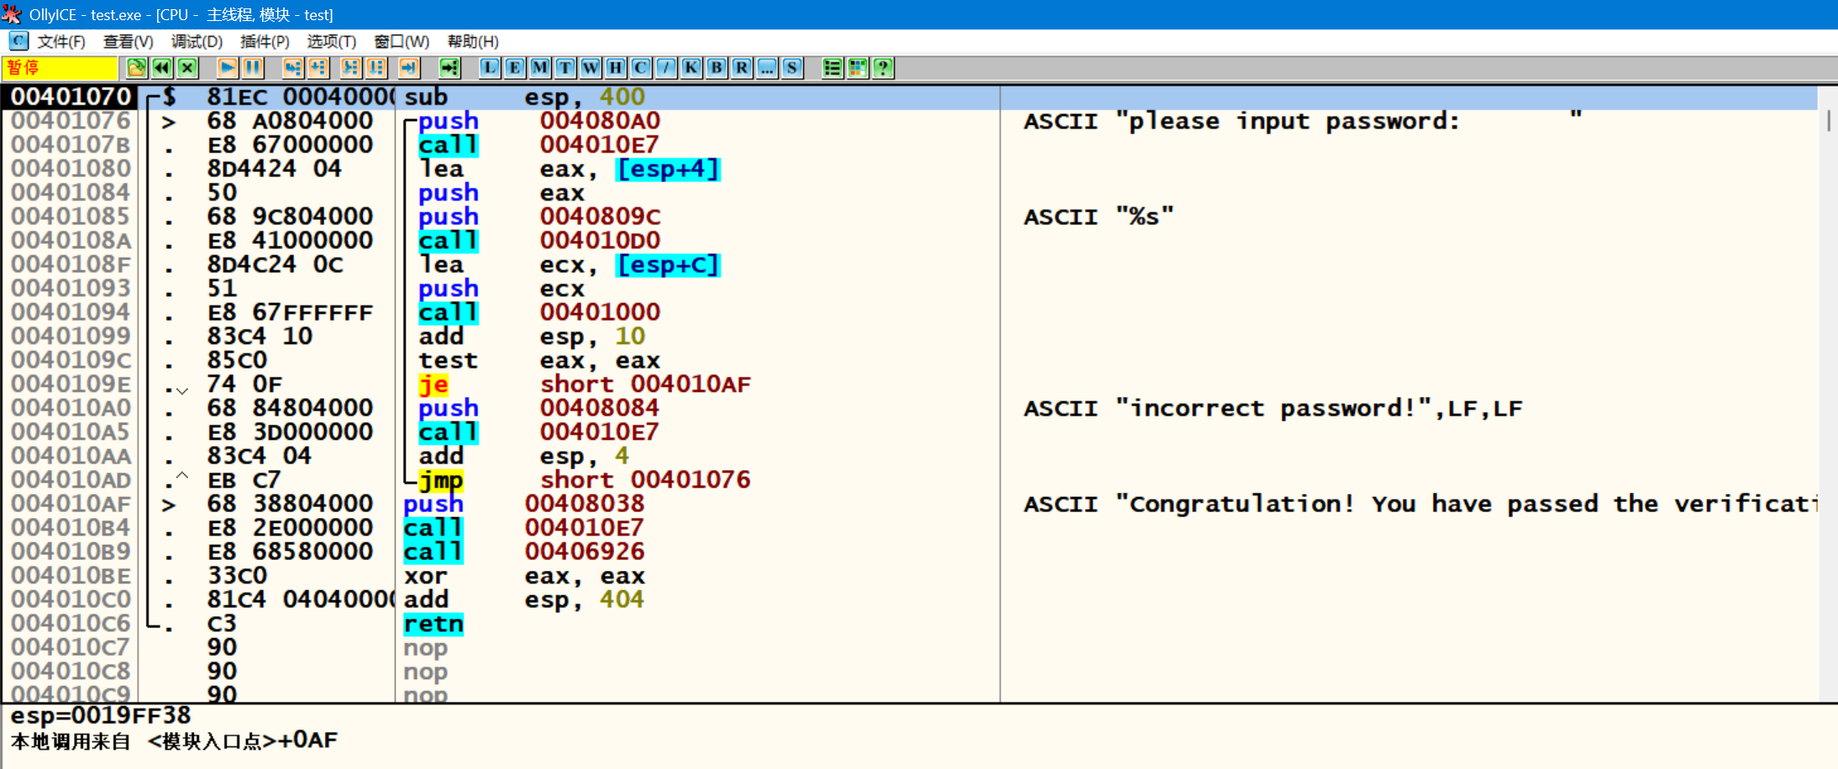Click the esp=0019FF38 info line
Screen dimensions: 1838x769
point(101,715)
